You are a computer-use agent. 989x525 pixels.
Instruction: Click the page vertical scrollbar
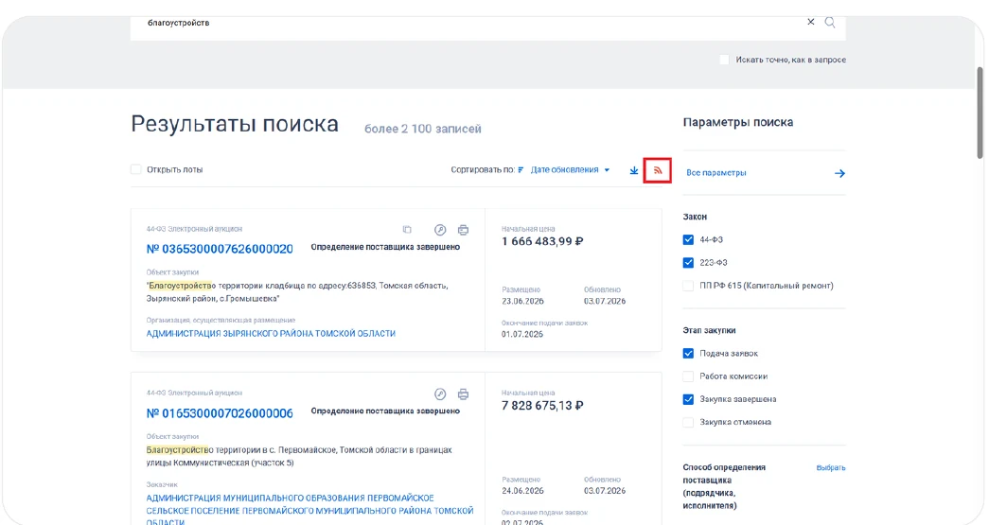pos(980,114)
